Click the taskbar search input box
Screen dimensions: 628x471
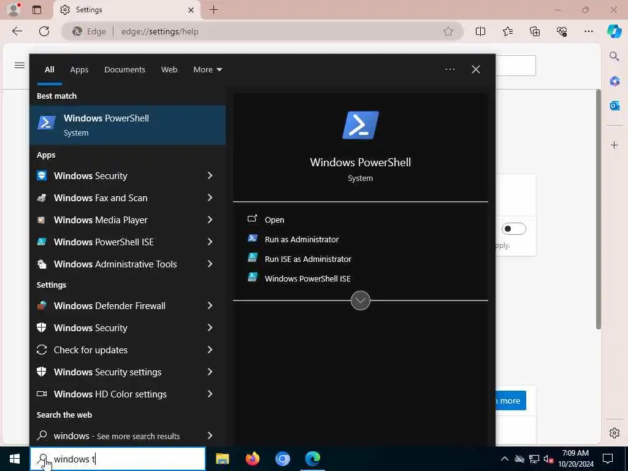118,459
